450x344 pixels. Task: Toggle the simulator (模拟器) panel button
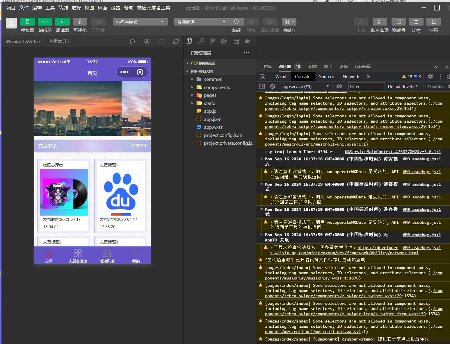(28, 22)
